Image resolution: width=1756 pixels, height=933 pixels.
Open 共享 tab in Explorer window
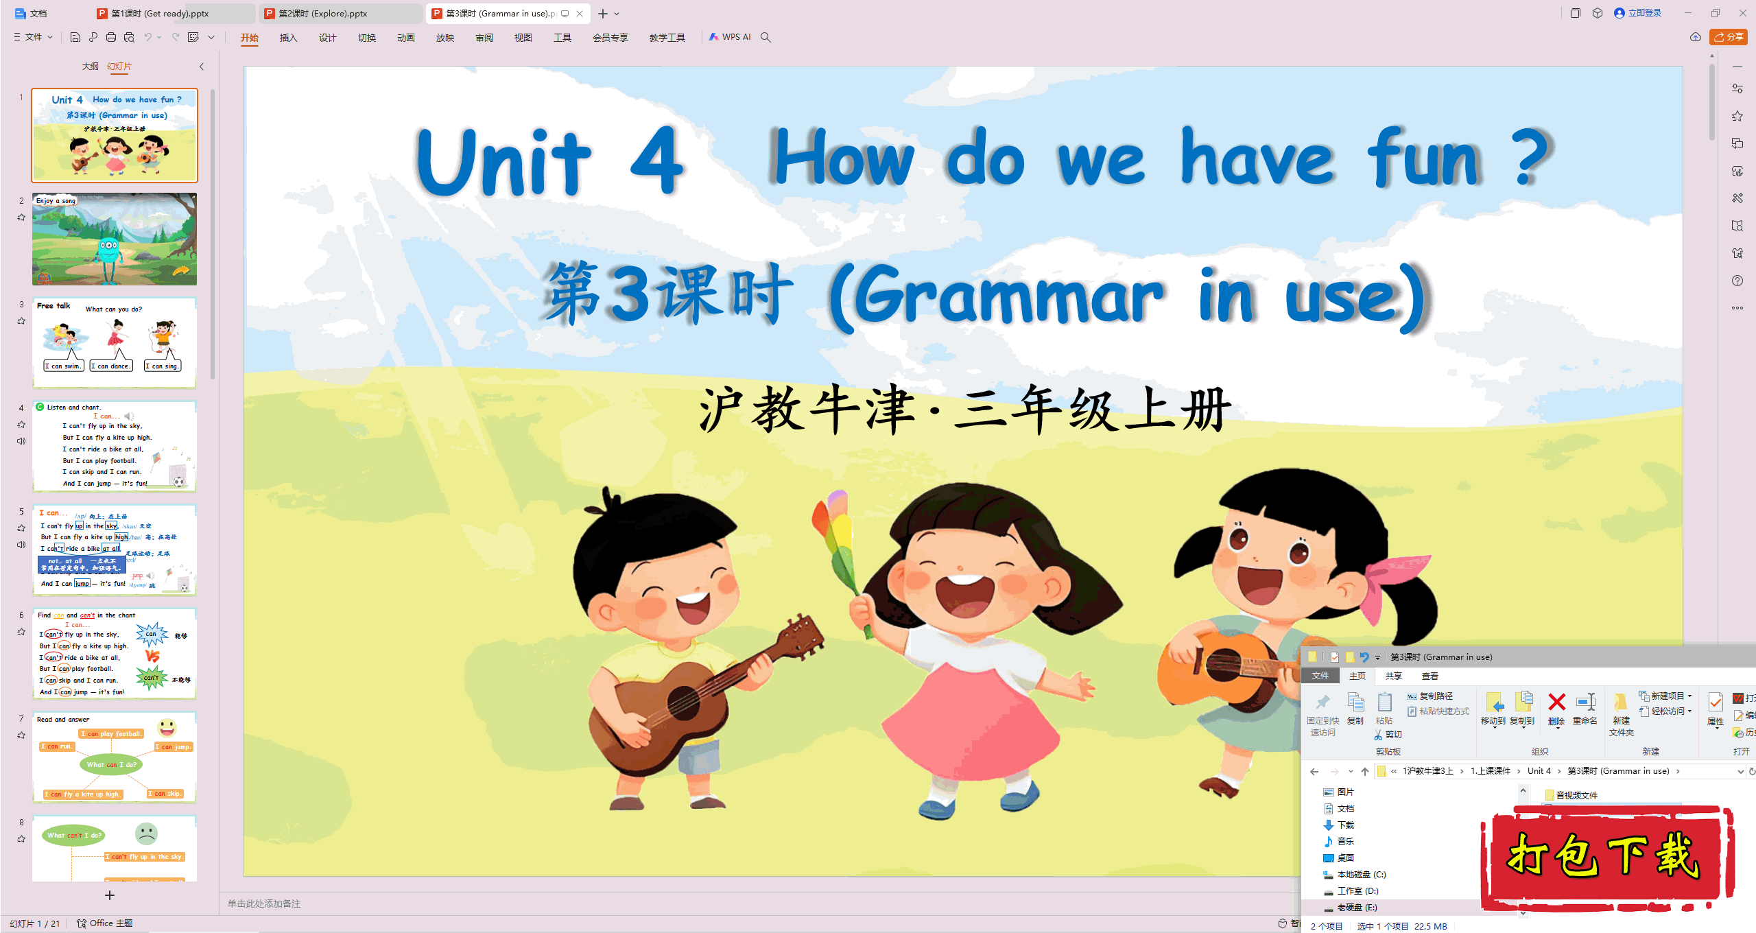(x=1393, y=676)
